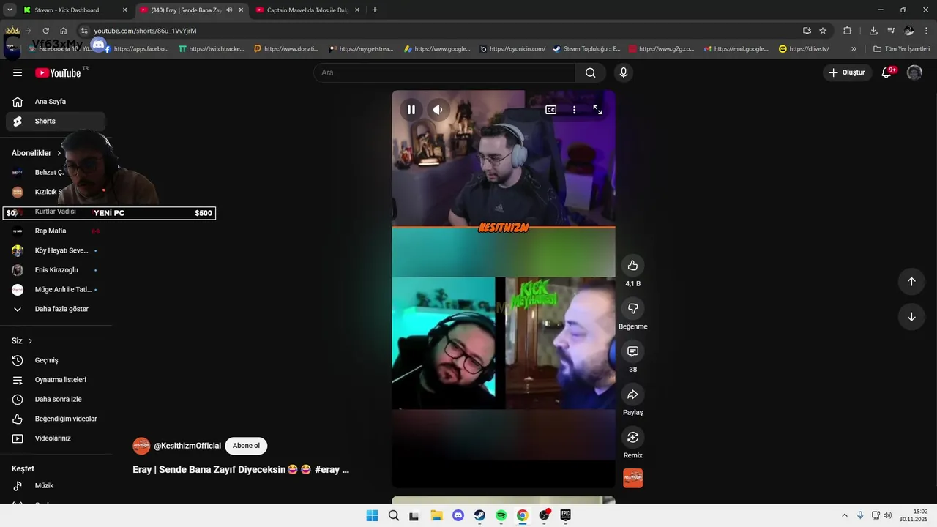937x527 pixels.
Task: Bookmark this page with the star
Action: click(x=823, y=31)
